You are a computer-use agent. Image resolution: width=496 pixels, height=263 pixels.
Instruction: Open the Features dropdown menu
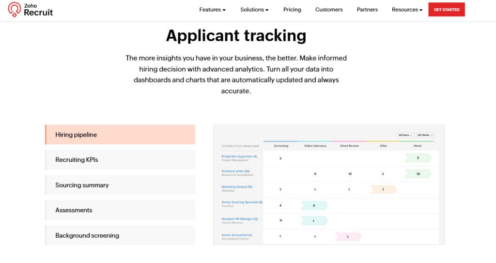pos(212,10)
